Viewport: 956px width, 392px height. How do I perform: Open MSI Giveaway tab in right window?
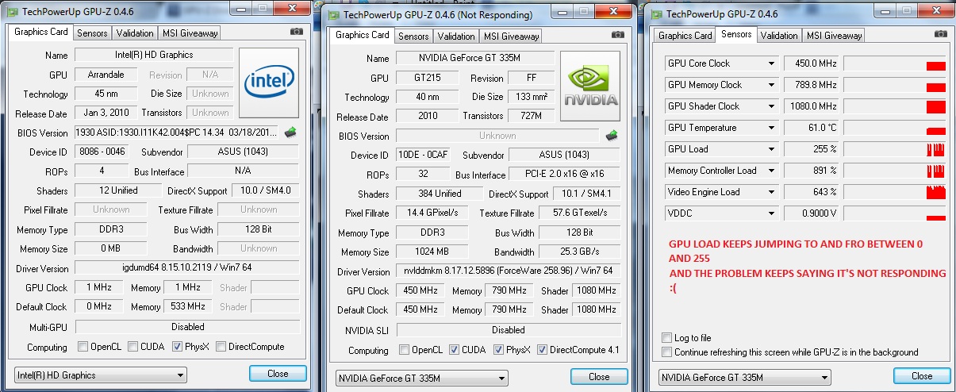(x=834, y=36)
